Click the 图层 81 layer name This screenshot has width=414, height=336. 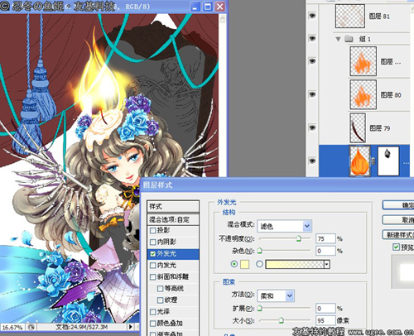379,17
